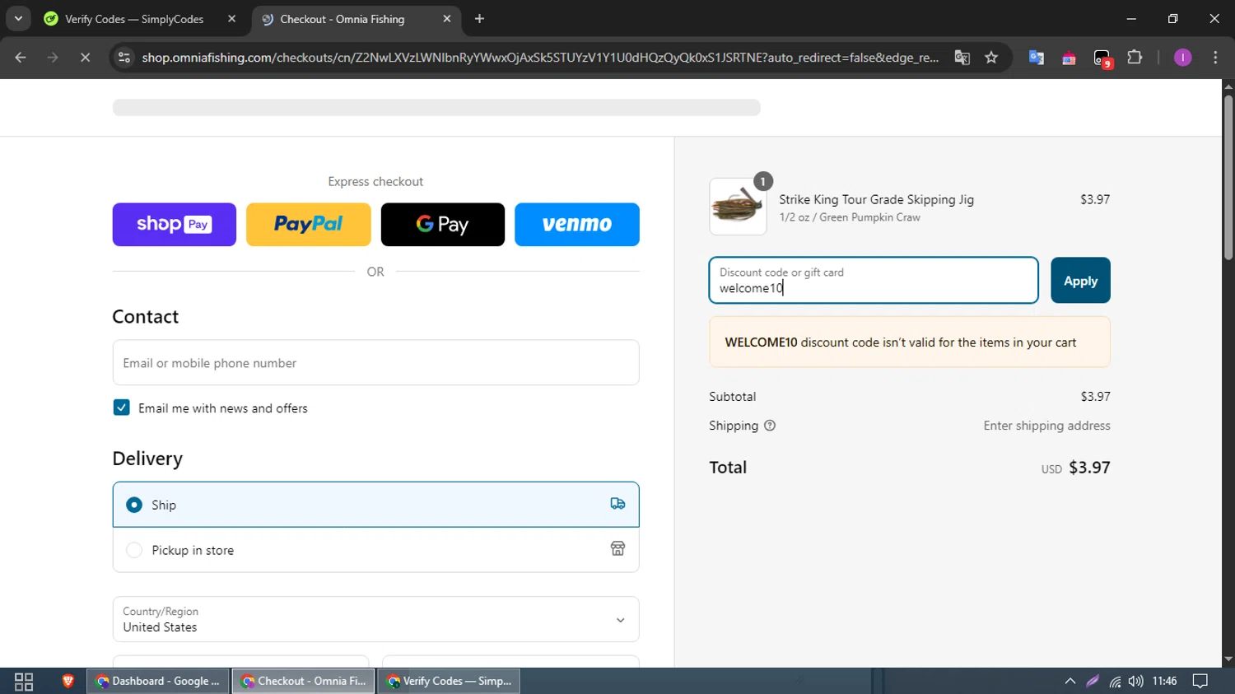
Task: Open the notification center icon
Action: point(1200,681)
